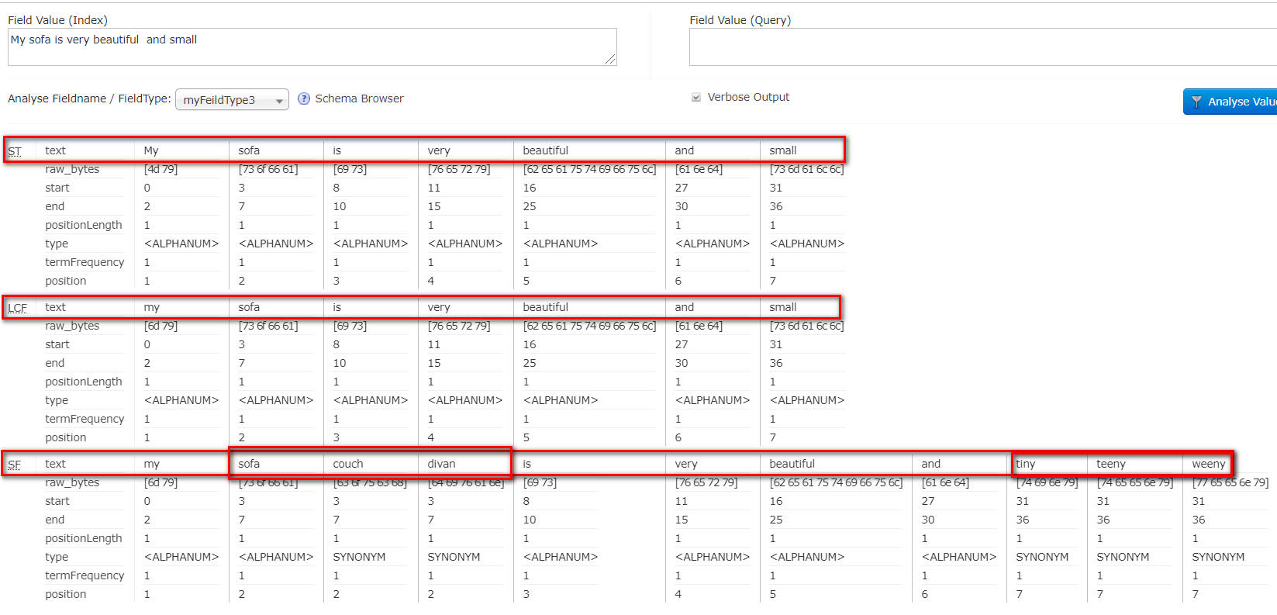1277x615 pixels.
Task: Click the LCF filter abbreviation label
Action: point(17,308)
